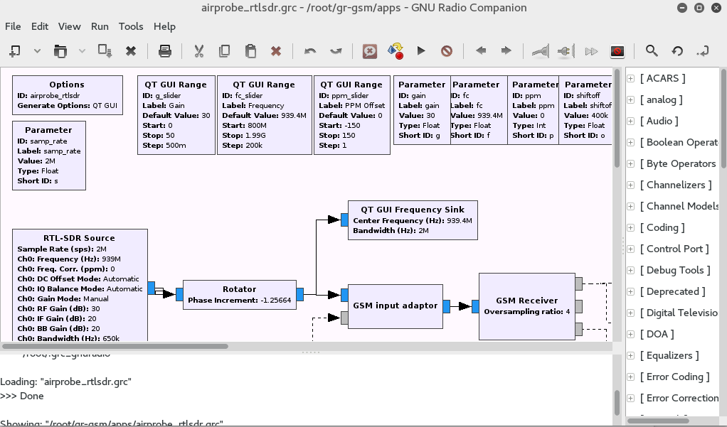727x427 pixels.
Task: Bypass the selected block
Action: click(591, 51)
